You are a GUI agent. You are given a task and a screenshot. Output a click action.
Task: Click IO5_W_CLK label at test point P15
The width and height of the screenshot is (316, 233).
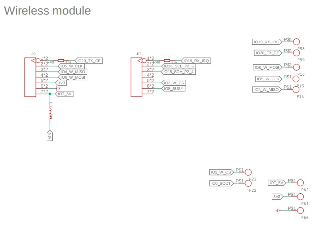(x=269, y=79)
